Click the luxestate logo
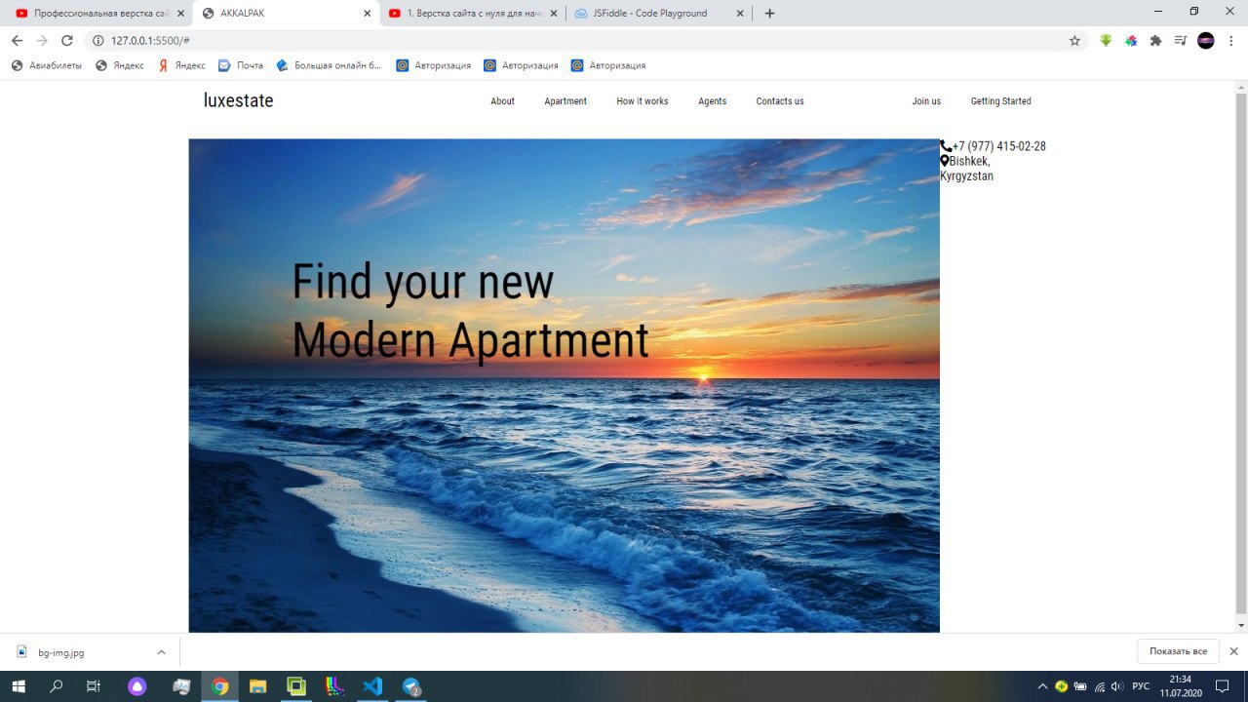 238,100
